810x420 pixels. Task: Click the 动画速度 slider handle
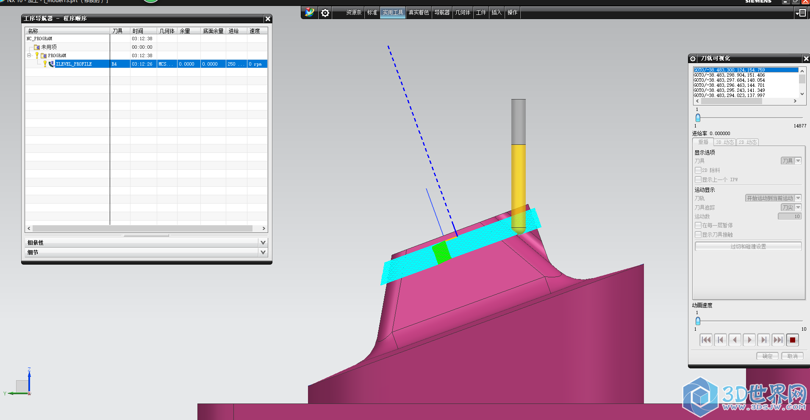click(x=698, y=321)
